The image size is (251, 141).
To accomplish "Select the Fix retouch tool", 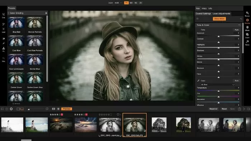I will coord(4,49).
